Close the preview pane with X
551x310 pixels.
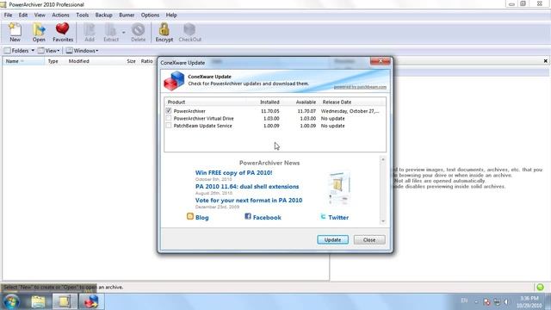[x=545, y=61]
